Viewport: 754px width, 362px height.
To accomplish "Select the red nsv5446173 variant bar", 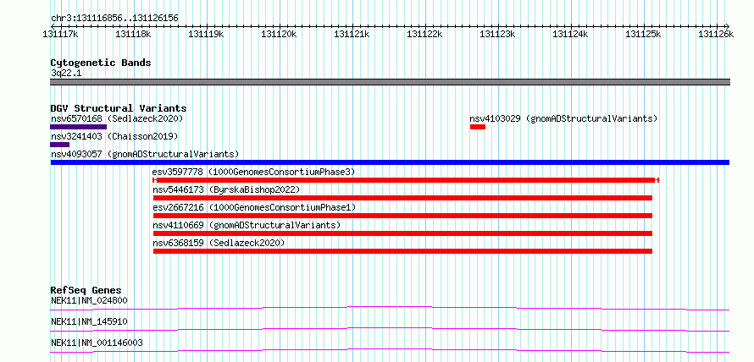I will click(402, 198).
